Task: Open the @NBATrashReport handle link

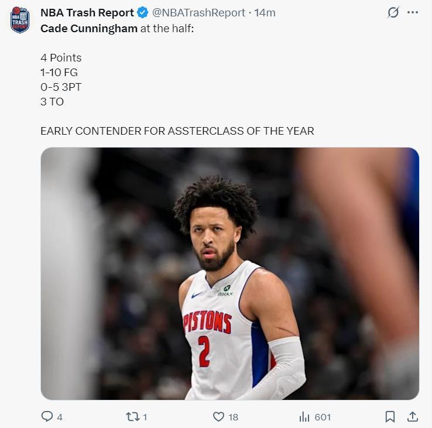Action: tap(198, 12)
